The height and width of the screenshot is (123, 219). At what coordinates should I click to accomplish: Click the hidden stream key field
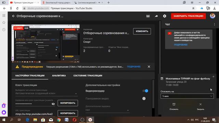tap(33, 104)
